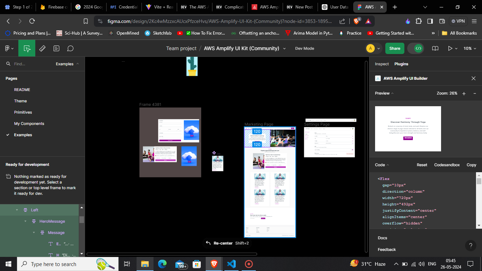Select the Annotation tool
Viewport: 482px width, 271px height.
point(56,48)
